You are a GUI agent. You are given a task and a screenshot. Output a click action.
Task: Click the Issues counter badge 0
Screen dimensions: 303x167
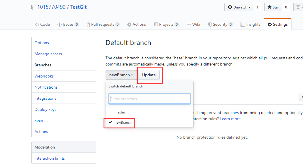[77, 25]
